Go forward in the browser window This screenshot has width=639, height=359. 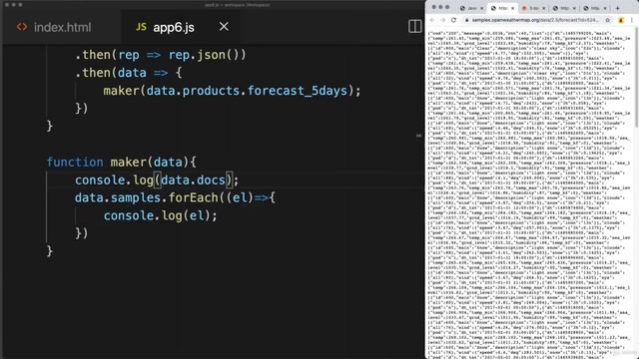click(x=443, y=20)
